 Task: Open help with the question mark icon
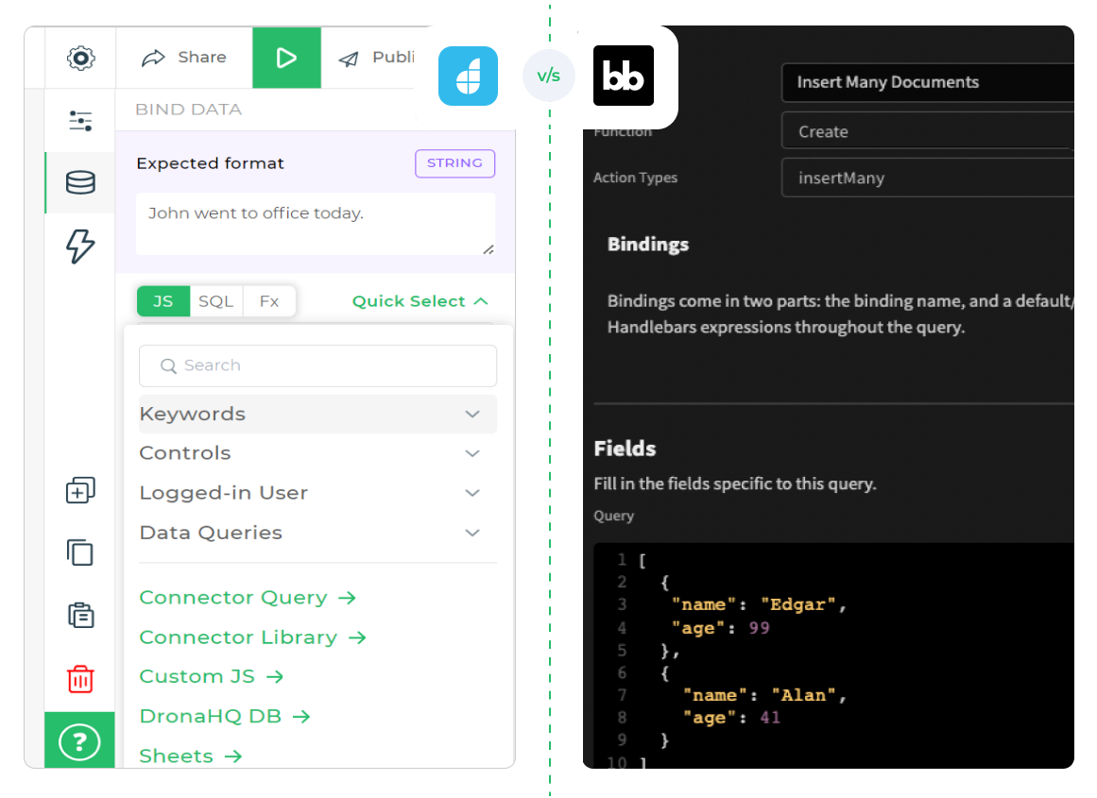point(79,741)
